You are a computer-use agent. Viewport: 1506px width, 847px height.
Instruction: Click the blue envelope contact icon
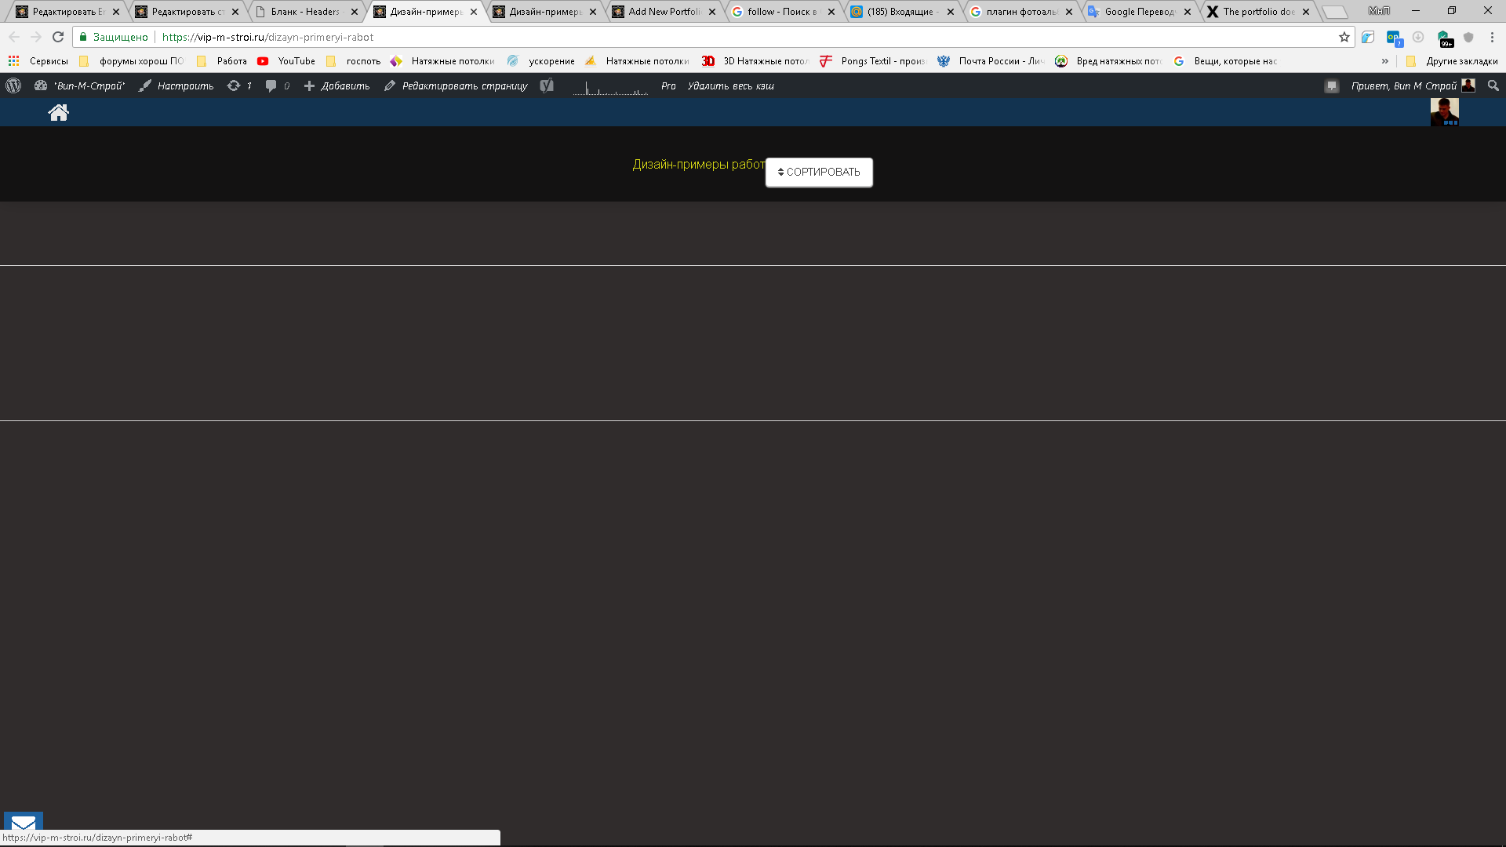[24, 823]
